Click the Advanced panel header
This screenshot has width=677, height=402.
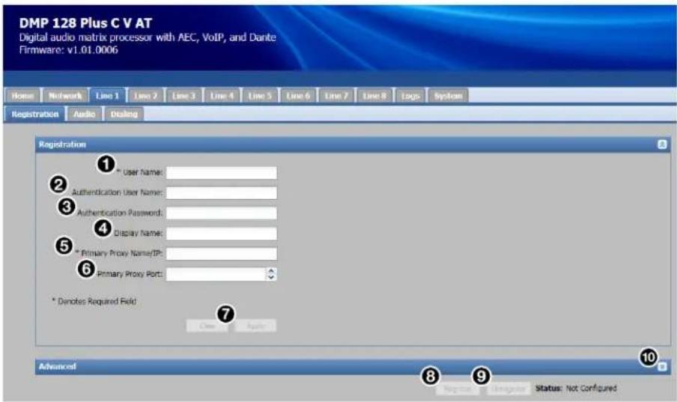point(352,367)
